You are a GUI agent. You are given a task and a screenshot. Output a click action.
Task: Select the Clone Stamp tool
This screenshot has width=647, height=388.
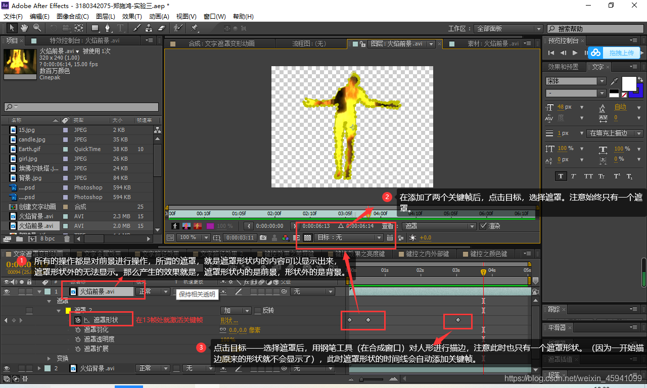[x=149, y=28]
